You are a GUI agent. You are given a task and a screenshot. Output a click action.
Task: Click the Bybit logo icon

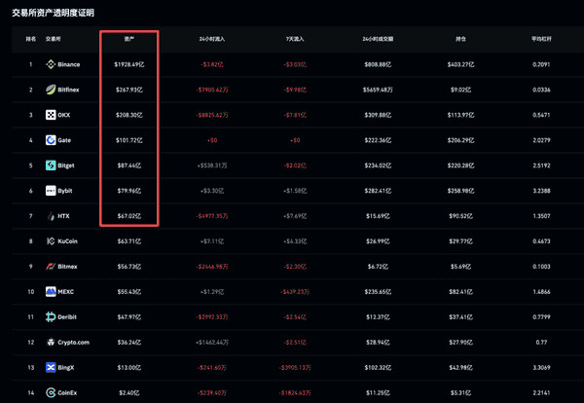click(52, 190)
